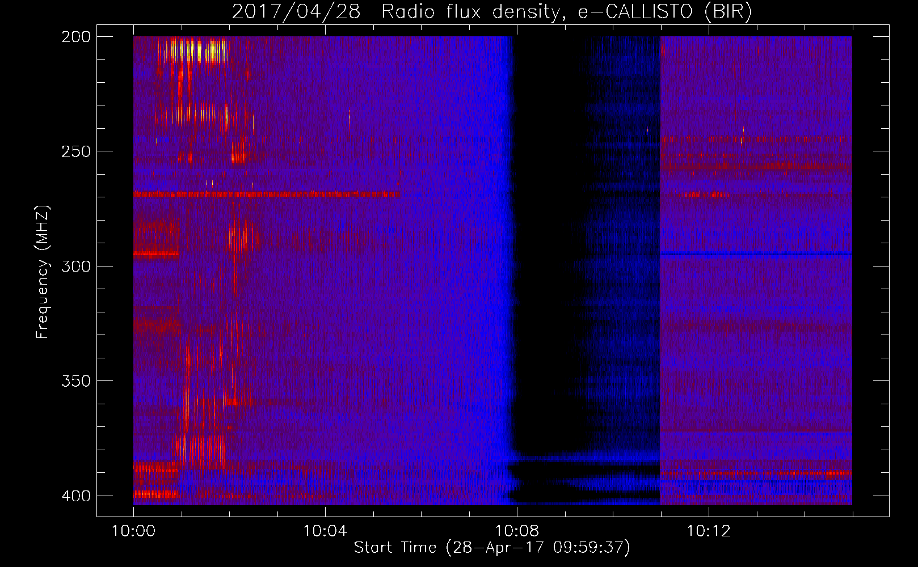The width and height of the screenshot is (918, 567).
Task: Click the red horizontal line near 268 MHz
Action: click(267, 194)
